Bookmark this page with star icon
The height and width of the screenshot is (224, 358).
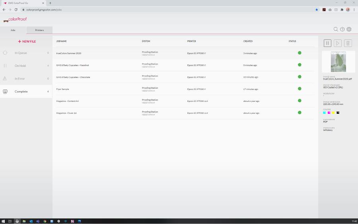click(317, 10)
